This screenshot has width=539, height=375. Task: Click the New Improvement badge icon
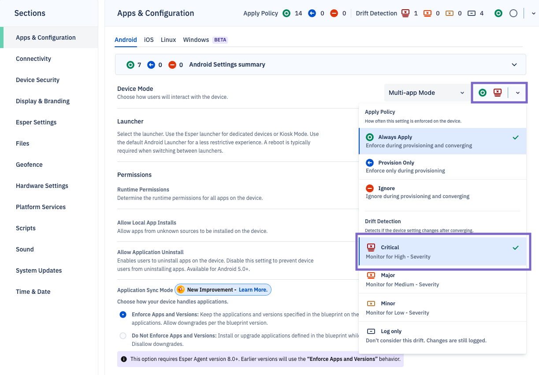(x=181, y=290)
